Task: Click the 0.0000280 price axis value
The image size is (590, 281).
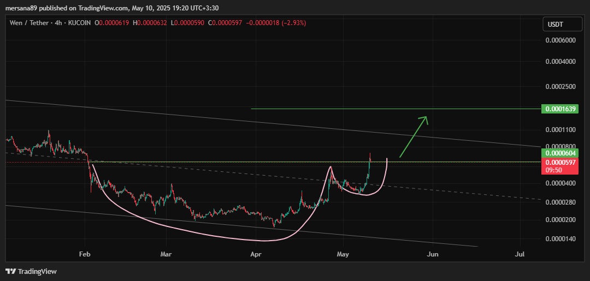Action: 561,202
